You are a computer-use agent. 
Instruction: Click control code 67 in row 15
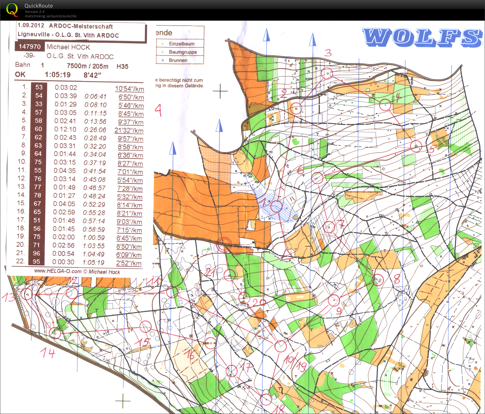37,203
